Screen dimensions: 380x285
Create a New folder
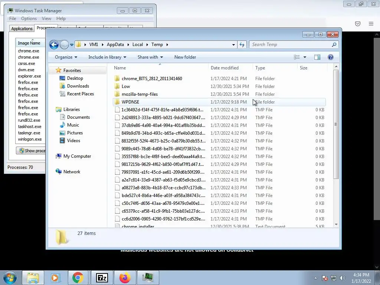[185, 57]
